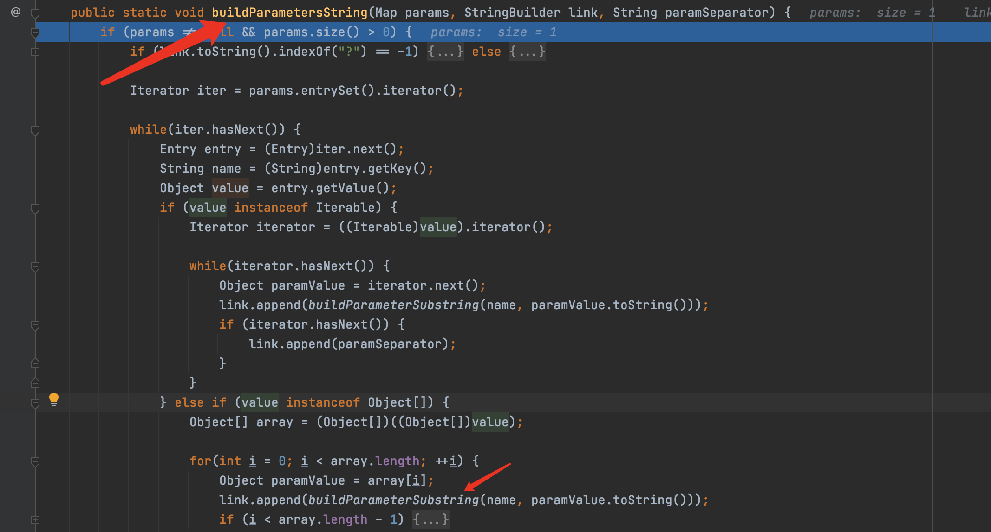Click 'instanceof Iterable' keyword text
The height and width of the screenshot is (532, 991).
[308, 208]
